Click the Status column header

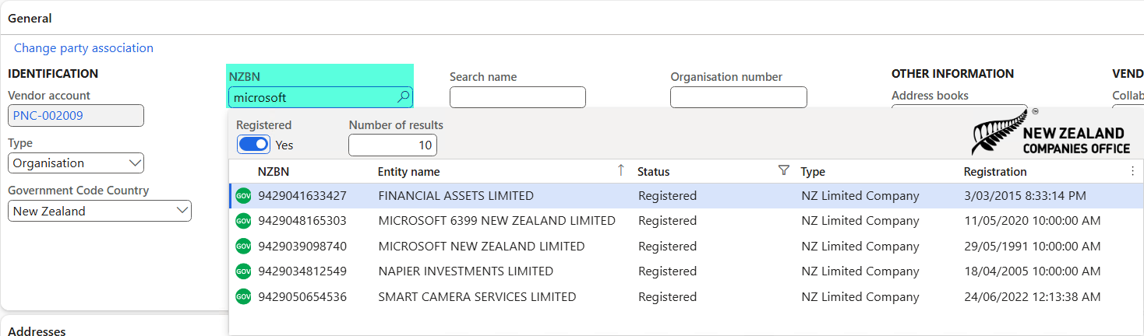[653, 172]
